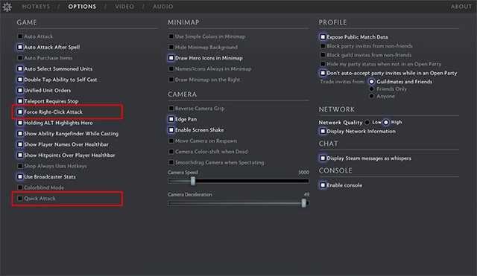Enable Shop Always Uses Hotkeys

coord(20,166)
